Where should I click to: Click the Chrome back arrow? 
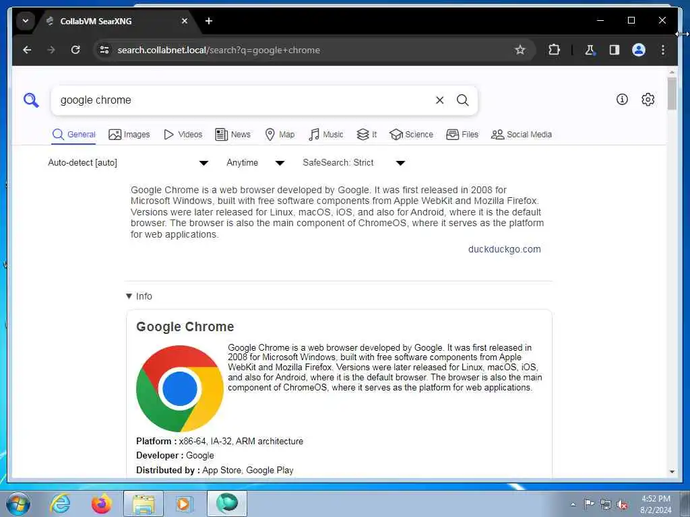27,50
